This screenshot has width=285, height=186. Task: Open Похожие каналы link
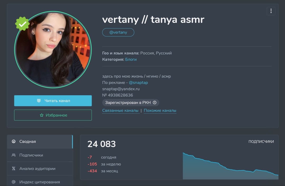[x=160, y=110]
